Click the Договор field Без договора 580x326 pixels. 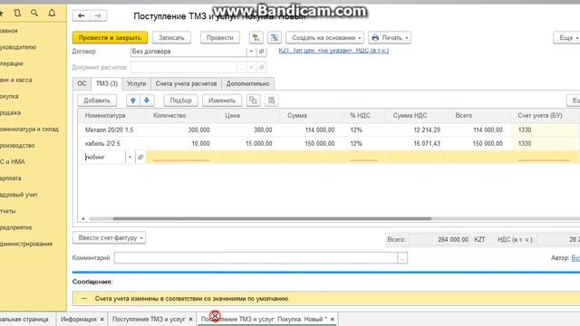coord(188,52)
